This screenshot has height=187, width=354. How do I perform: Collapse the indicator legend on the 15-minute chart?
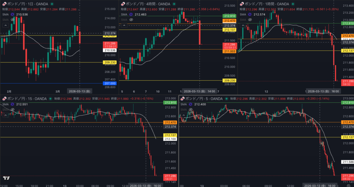tap(5, 115)
